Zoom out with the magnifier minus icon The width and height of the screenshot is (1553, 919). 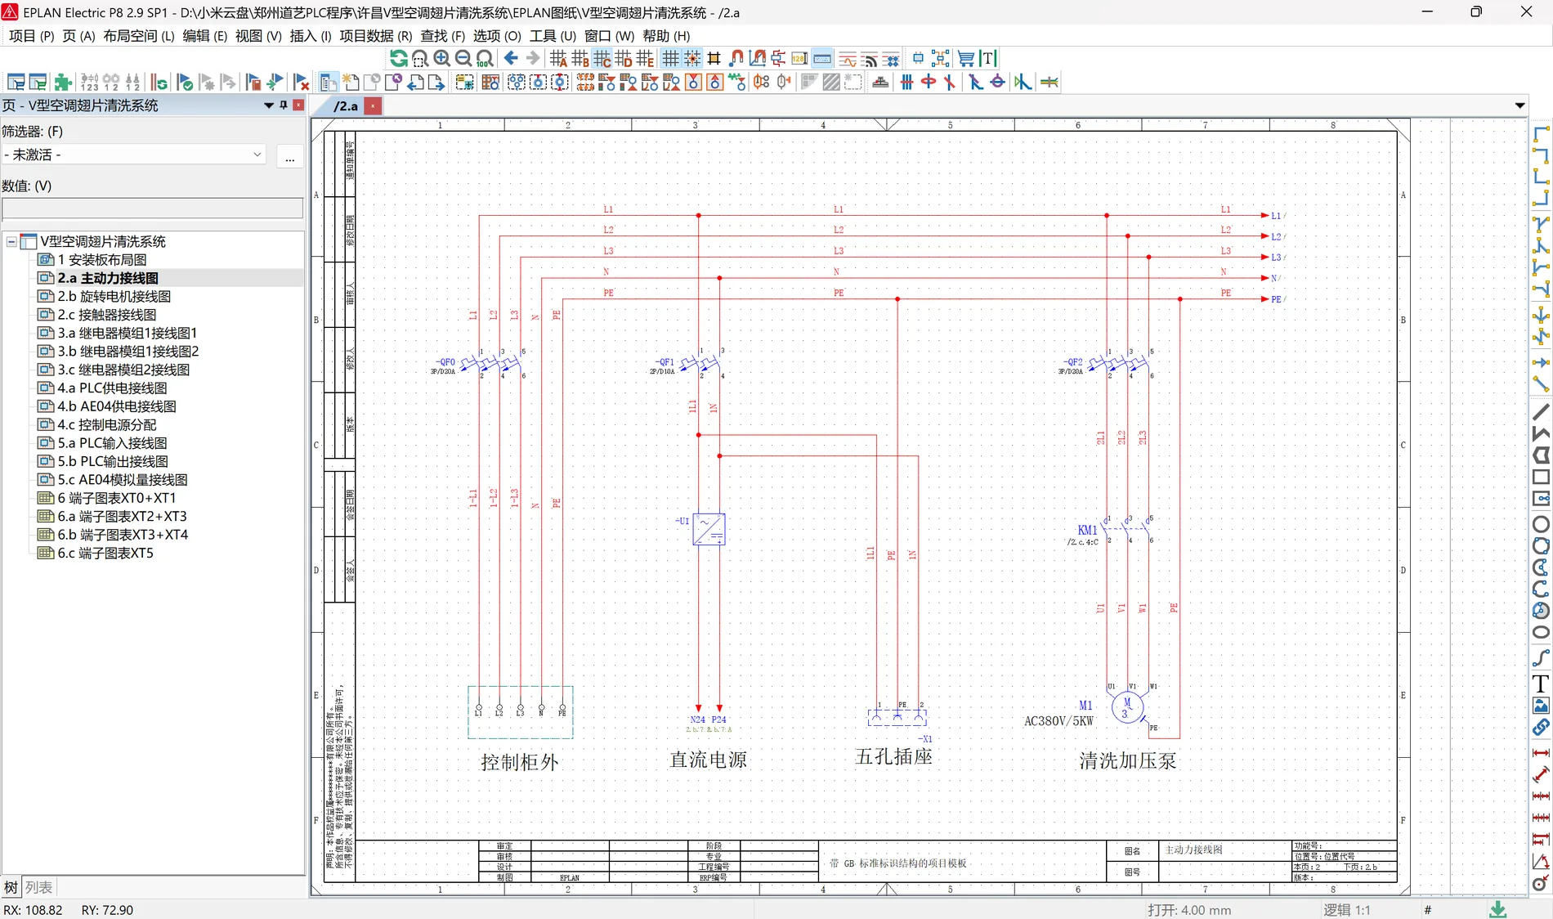pyautogui.click(x=463, y=58)
